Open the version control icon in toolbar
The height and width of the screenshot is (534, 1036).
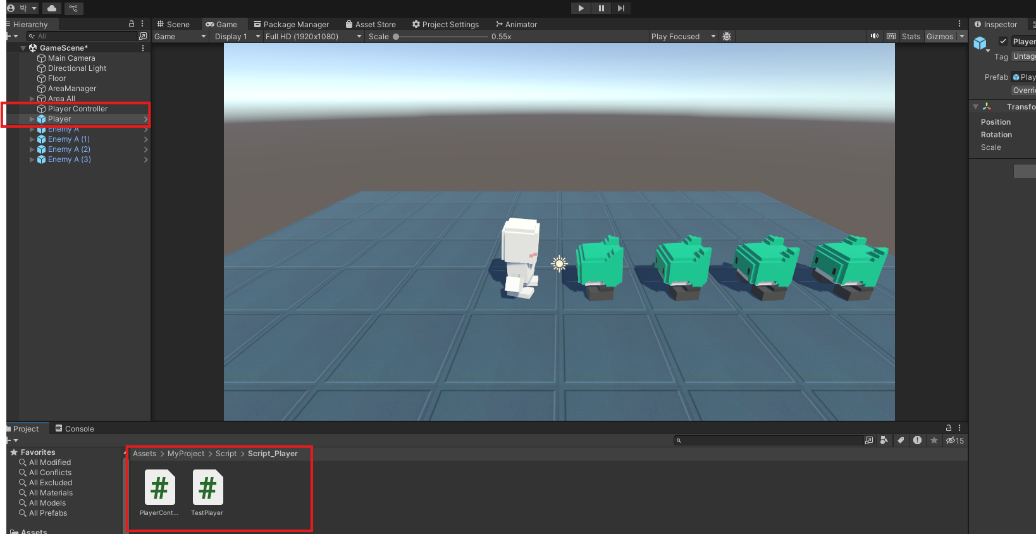click(x=73, y=8)
